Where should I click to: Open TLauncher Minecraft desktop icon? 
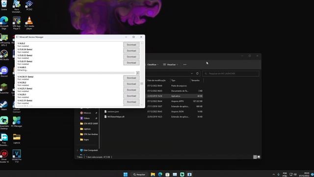[4, 88]
